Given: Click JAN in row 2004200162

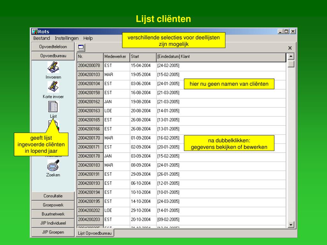Looking at the screenshot, I should click(108, 102).
